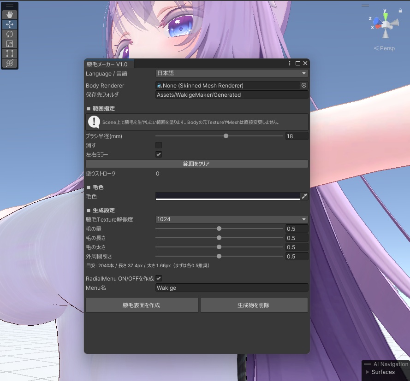Click the brush radius value field 18
The width and height of the screenshot is (410, 381).
coord(297,136)
